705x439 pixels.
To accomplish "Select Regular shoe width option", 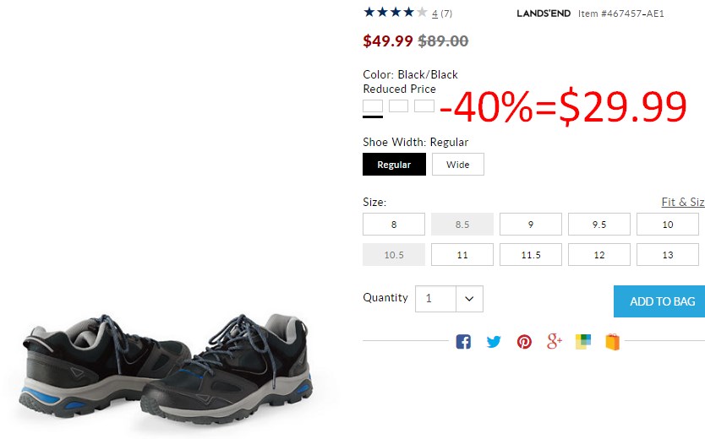I will pos(394,165).
